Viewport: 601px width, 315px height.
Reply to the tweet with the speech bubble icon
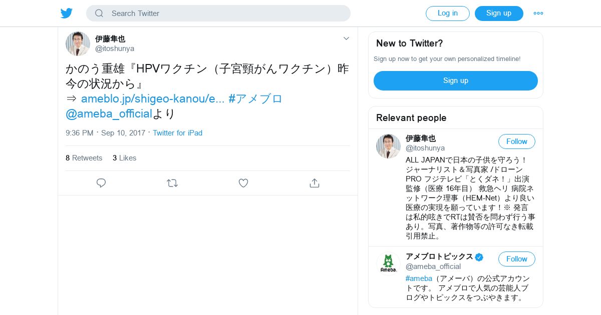pyautogui.click(x=101, y=183)
